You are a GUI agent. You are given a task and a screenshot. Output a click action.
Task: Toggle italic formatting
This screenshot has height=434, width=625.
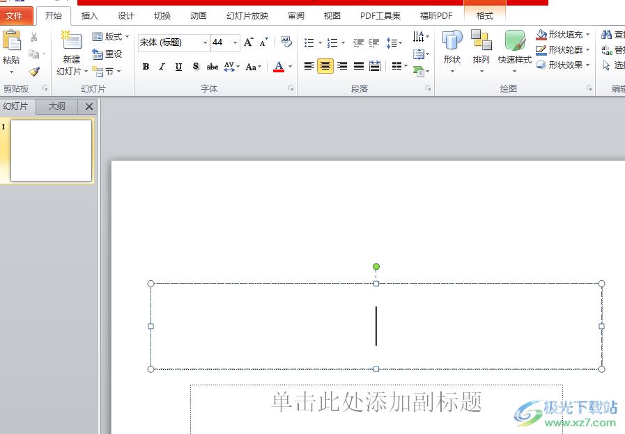coord(162,67)
